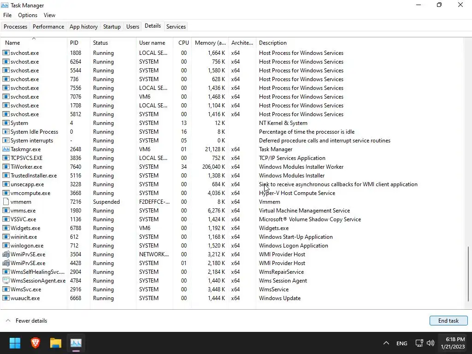Open the File menu

[x=7, y=15]
